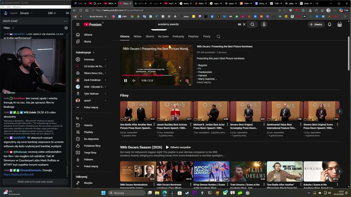Open KPop Demon Hunters scene thumbnail
This screenshot has height=197, width=351.
(x=211, y=171)
